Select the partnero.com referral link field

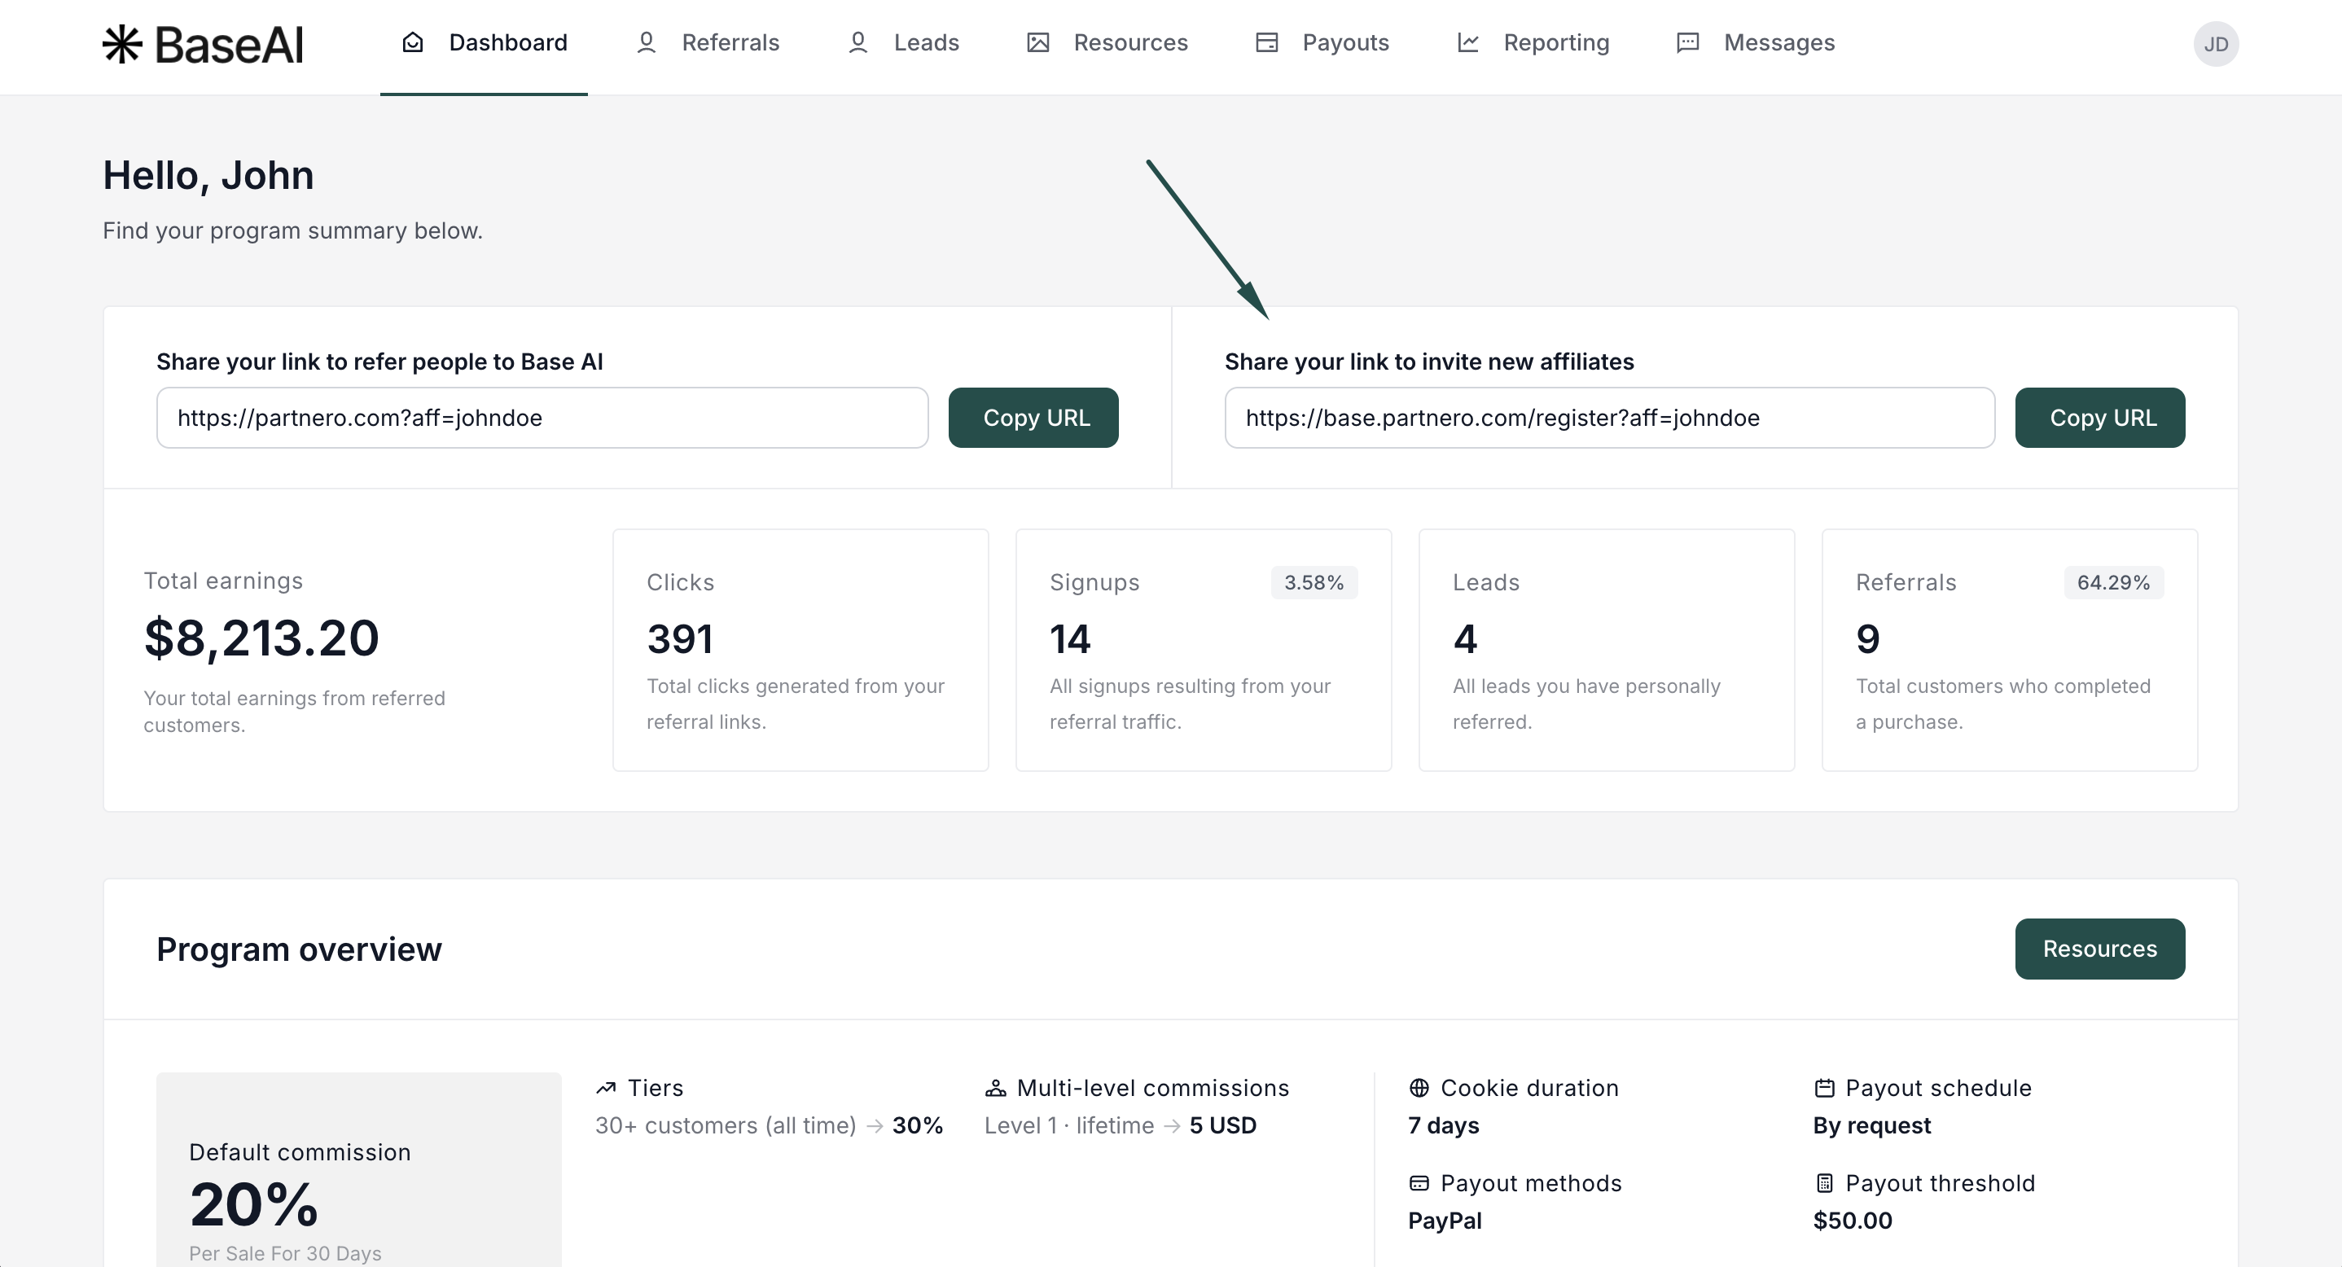click(x=542, y=418)
